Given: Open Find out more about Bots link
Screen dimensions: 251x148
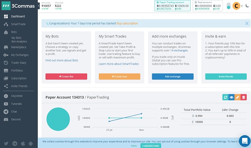Looking at the screenshot, I should (x=61, y=60).
